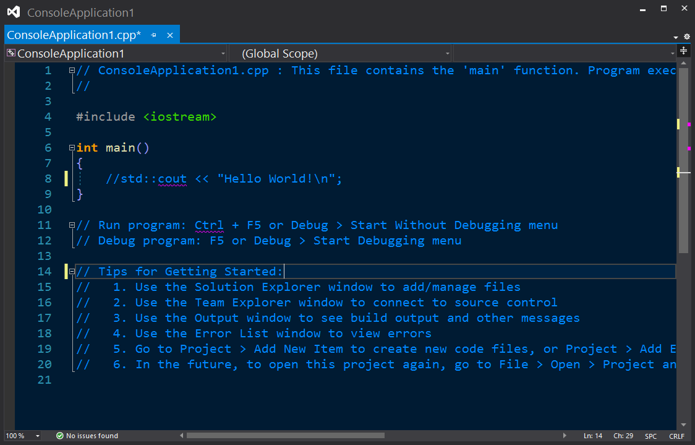Click the Visual Studio logo icon
Screen dimensions: 695x445
pos(12,11)
